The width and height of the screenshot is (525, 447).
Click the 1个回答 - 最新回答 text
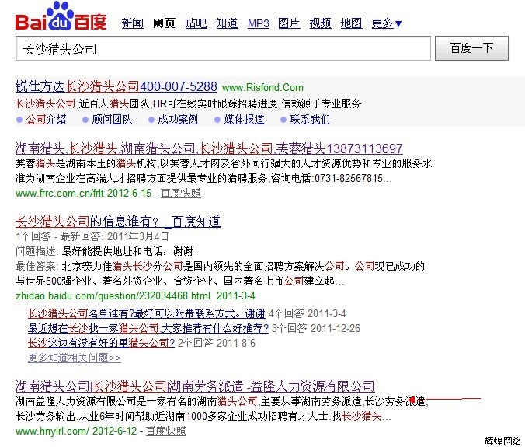[92, 236]
